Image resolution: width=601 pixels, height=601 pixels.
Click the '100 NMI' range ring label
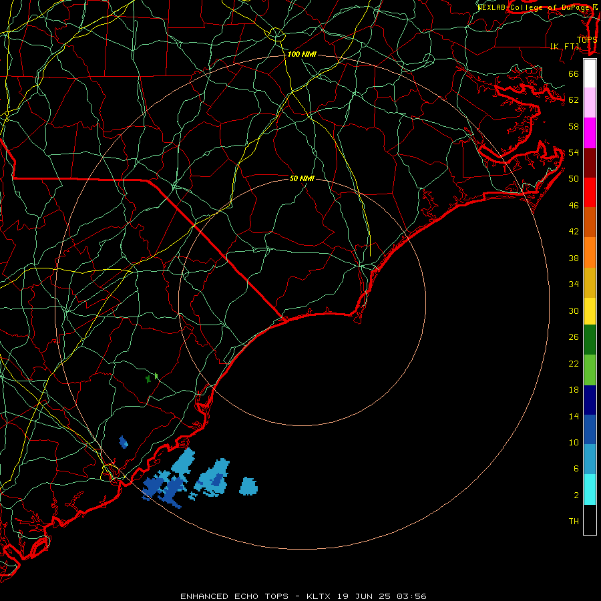(302, 54)
